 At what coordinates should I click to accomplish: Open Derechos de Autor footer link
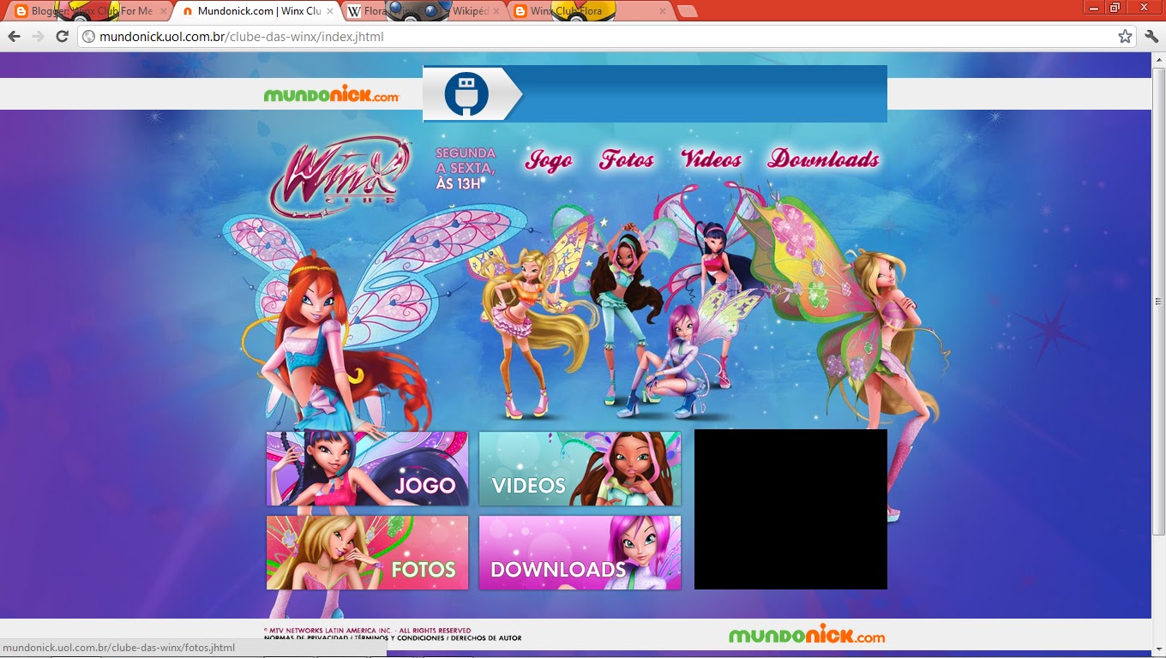tap(485, 638)
